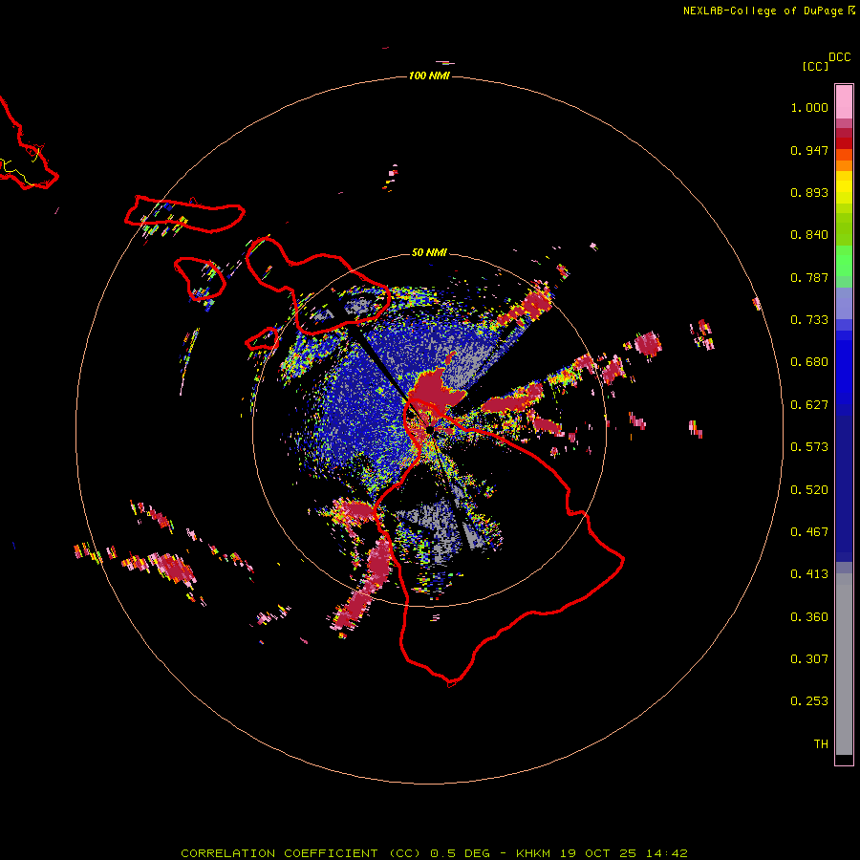Click the DCC label above the color bar
860x860 pixels.
(840, 57)
